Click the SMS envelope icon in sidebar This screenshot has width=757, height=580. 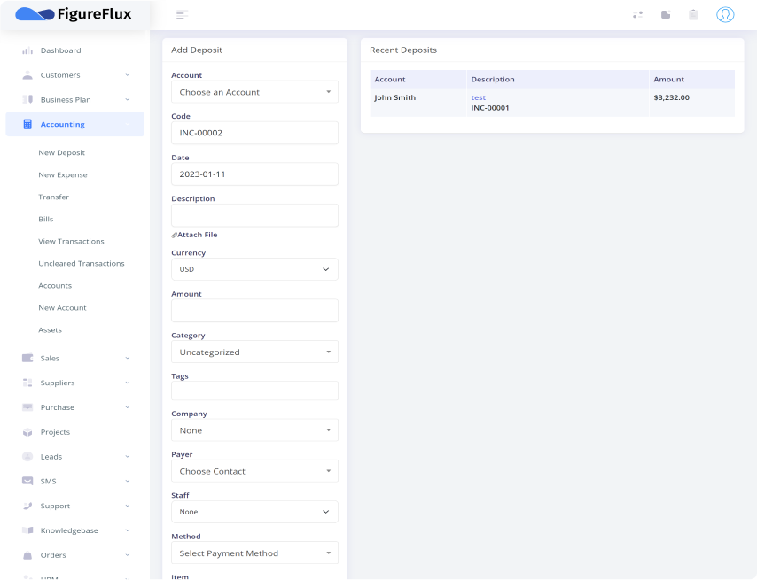coord(27,481)
